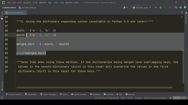This screenshot has width=188, height=105.
Task: Open Bookmarks tool window
Action: (31, 94)
